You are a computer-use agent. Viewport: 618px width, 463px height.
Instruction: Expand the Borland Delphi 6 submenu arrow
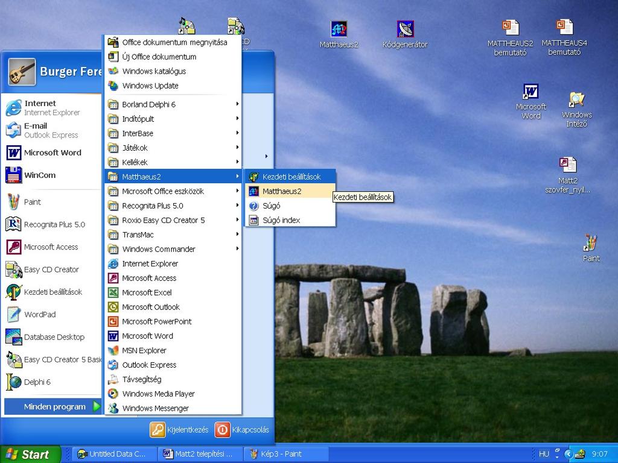[237, 104]
